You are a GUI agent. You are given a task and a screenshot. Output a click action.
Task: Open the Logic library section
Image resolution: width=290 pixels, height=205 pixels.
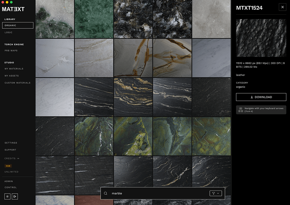(9, 32)
